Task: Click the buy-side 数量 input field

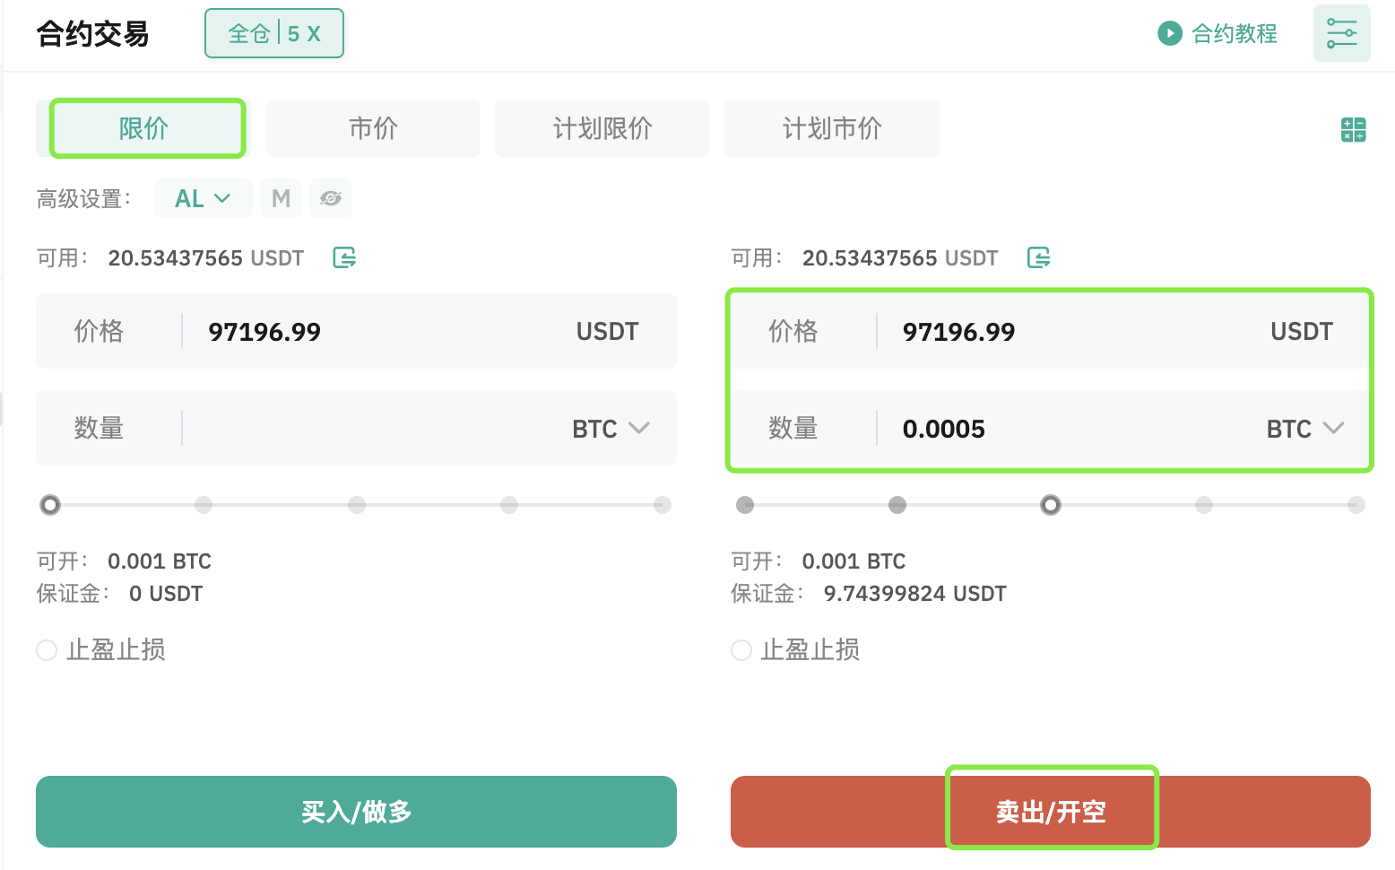Action: coord(377,429)
